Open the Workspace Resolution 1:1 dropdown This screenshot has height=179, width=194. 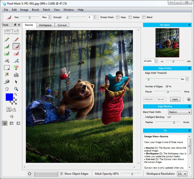[x=182, y=174]
